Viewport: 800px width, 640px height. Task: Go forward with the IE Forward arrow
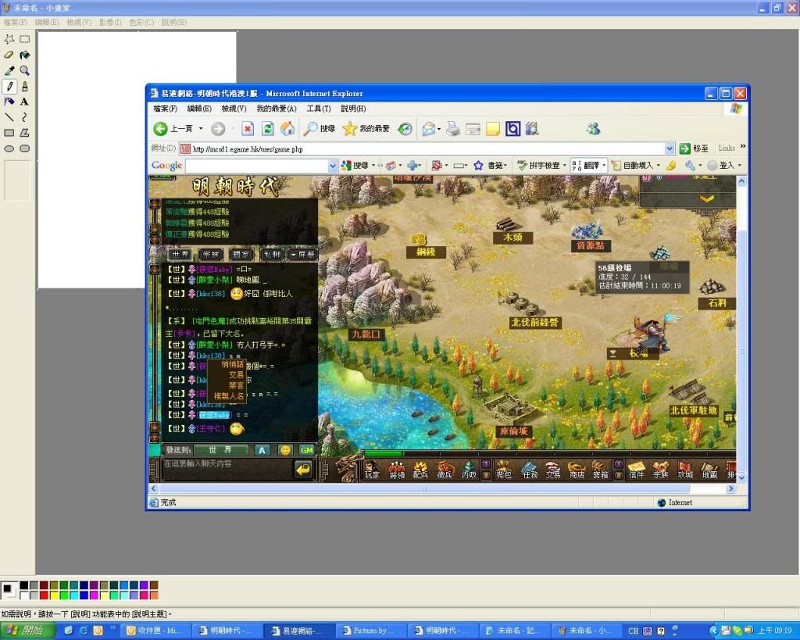[x=218, y=129]
